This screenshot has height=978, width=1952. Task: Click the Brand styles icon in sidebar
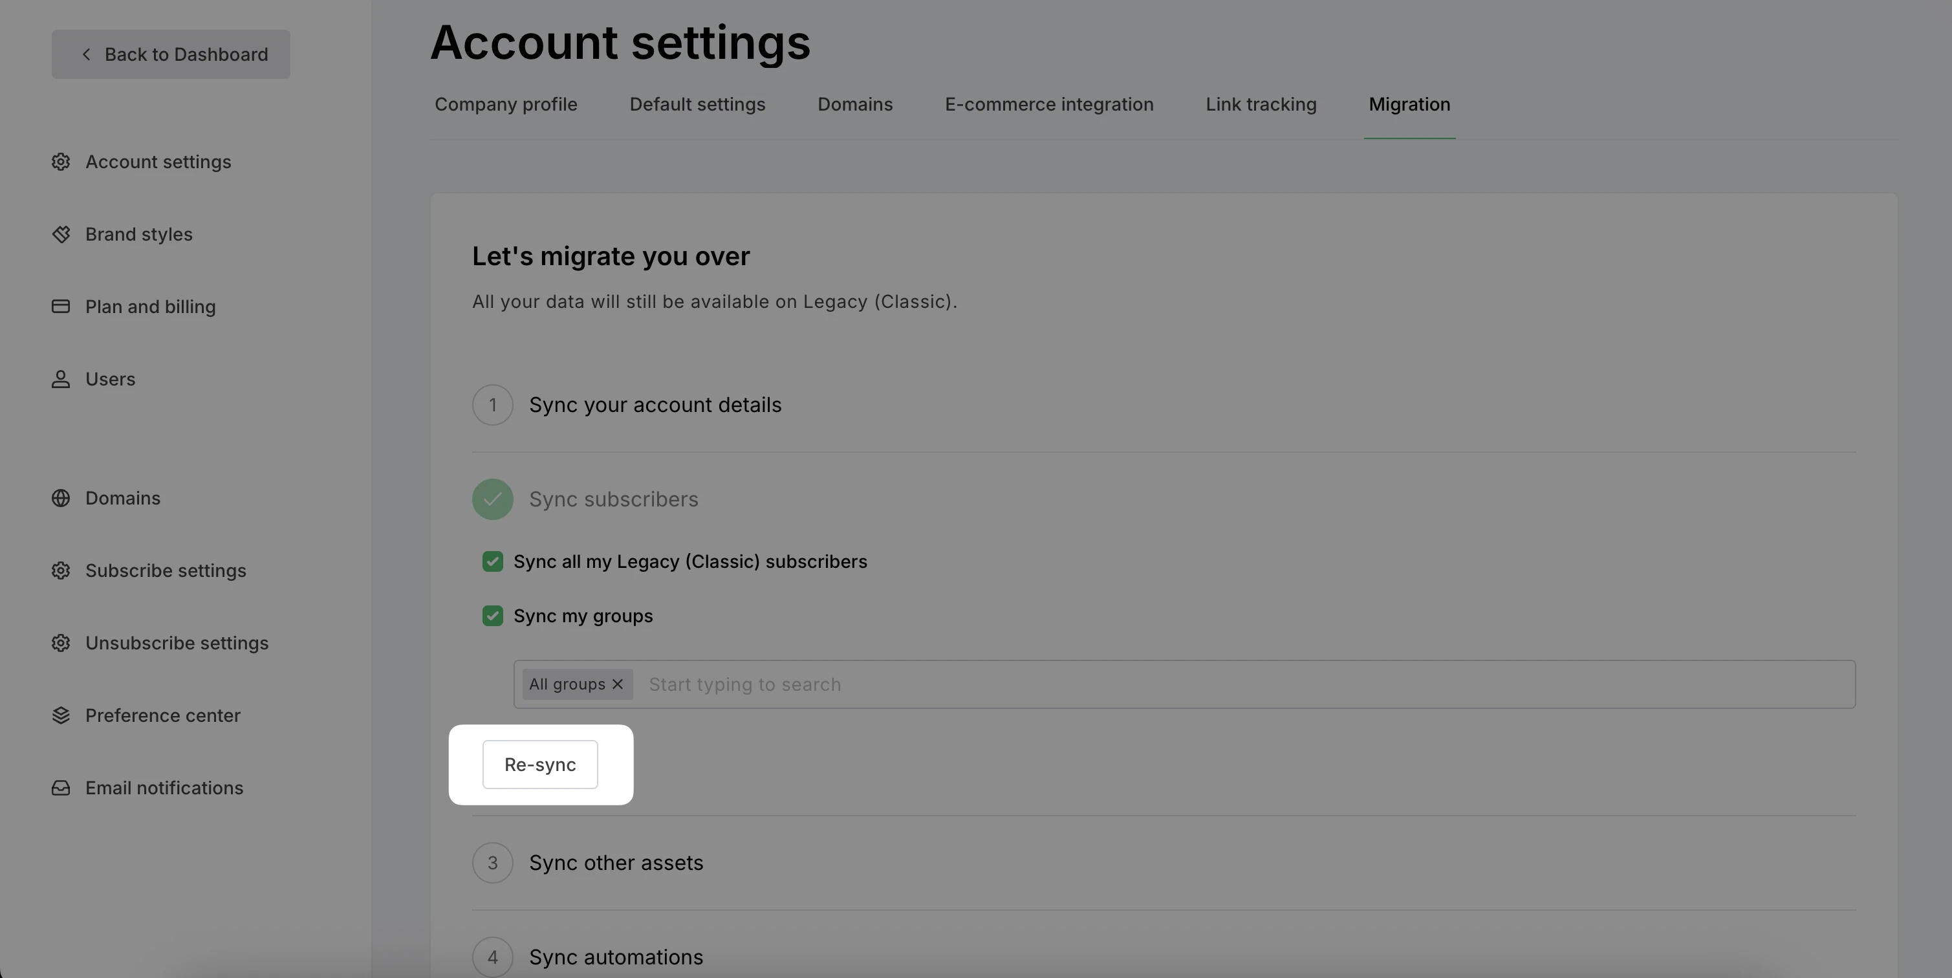[x=61, y=234]
